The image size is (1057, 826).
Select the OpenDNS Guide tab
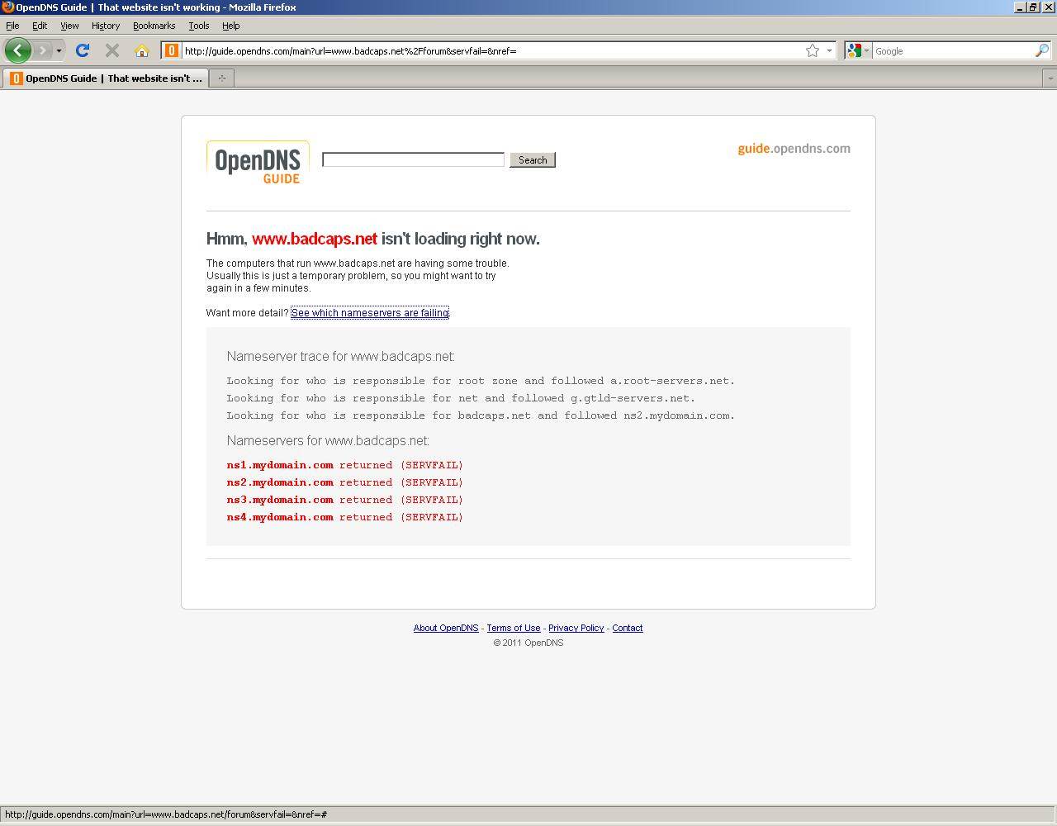point(106,78)
